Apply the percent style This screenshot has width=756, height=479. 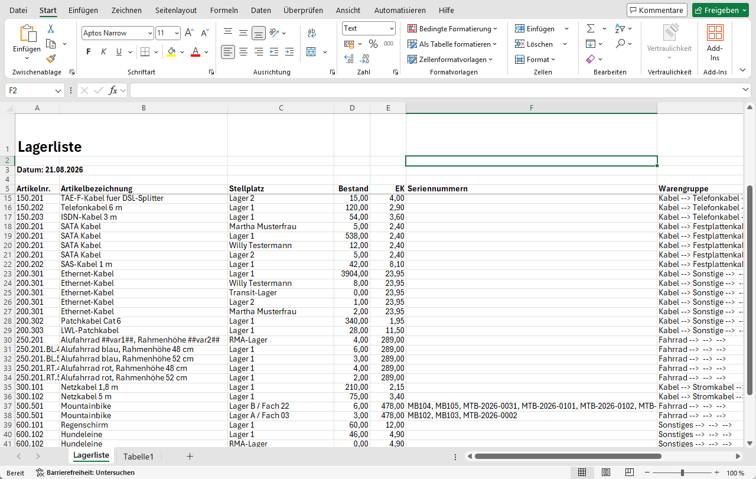(x=373, y=44)
